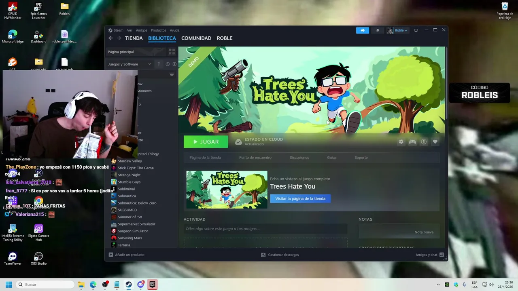
Task: Open the Discusiones tab
Action: pyautogui.click(x=299, y=158)
